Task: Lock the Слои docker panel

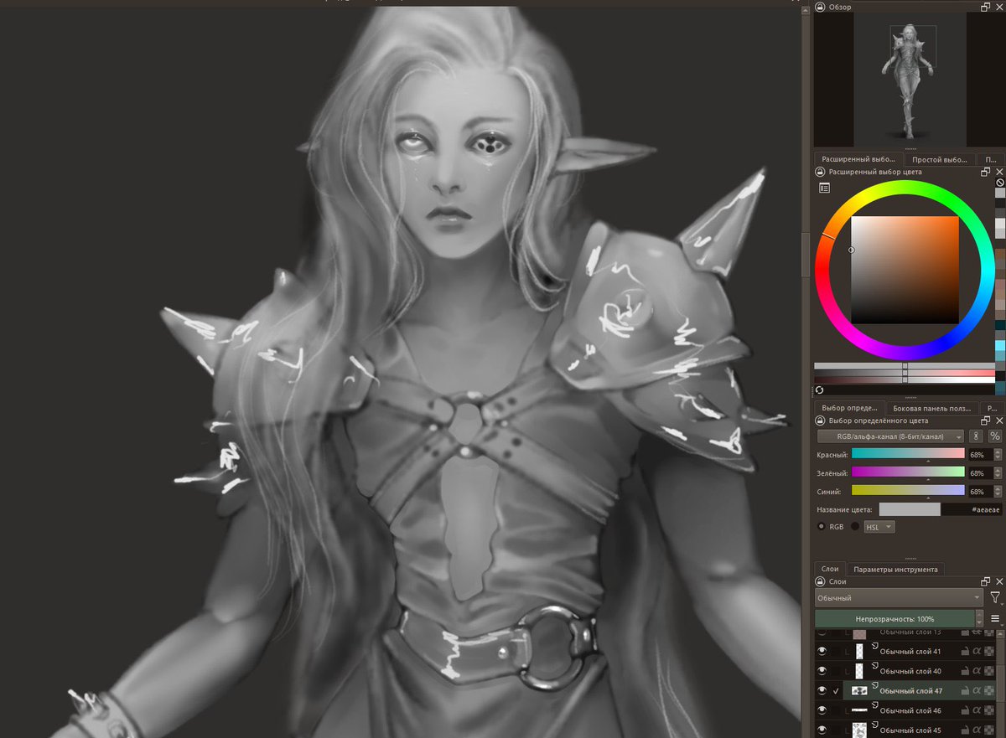Action: (820, 581)
